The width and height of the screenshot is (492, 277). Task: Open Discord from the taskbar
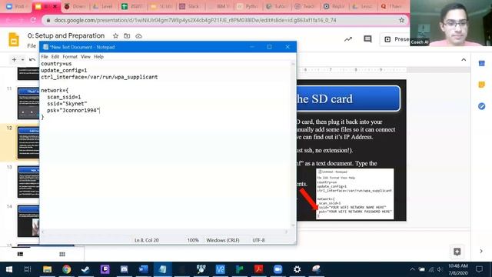point(124,269)
